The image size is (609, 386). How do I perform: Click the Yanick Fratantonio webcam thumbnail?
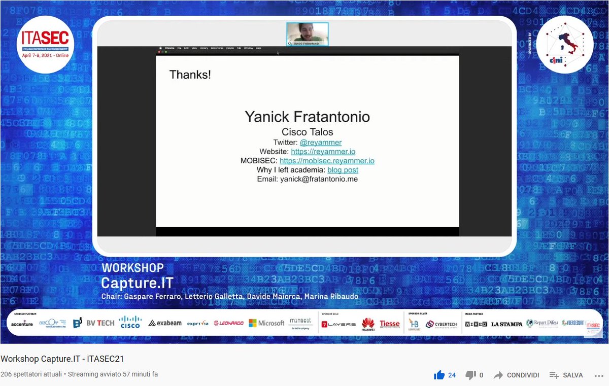tap(308, 34)
